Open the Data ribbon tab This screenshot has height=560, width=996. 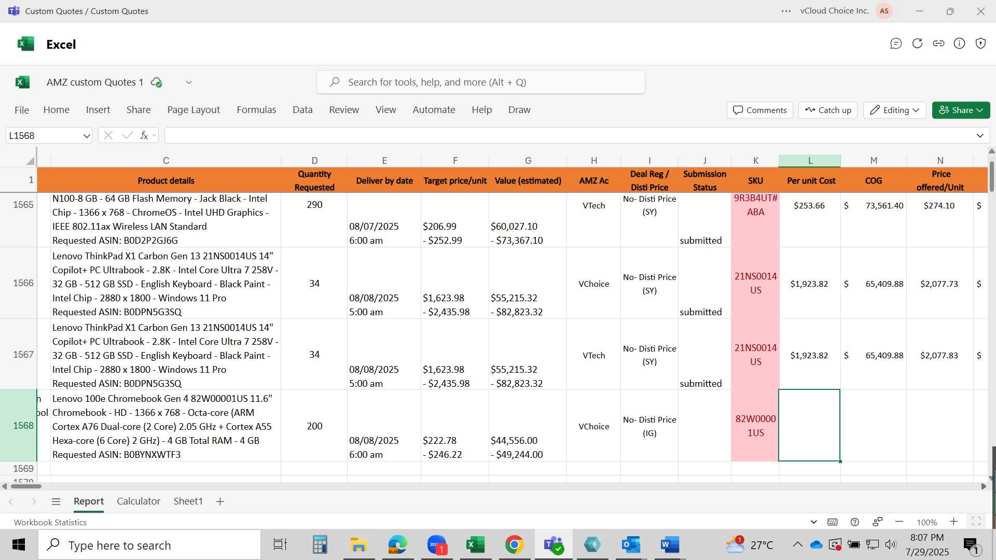pos(302,110)
